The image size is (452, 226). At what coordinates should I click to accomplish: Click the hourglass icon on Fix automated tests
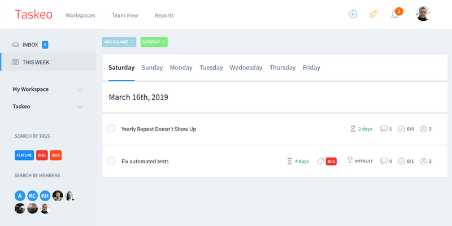(290, 161)
